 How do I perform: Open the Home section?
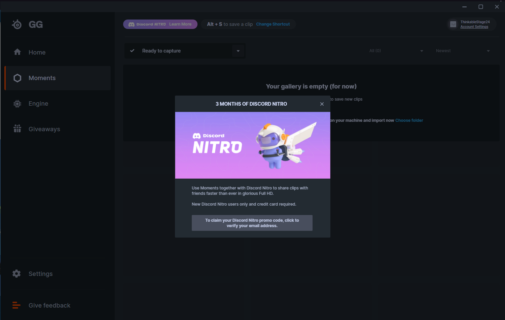58,52
